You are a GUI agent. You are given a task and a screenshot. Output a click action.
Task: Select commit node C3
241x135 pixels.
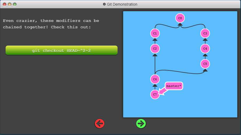click(205, 33)
